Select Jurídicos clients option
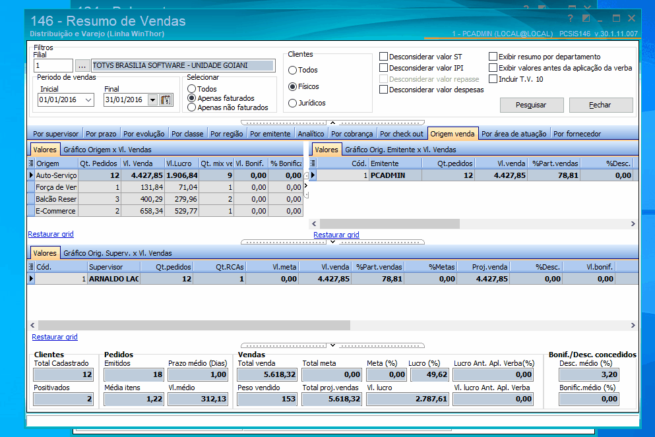The image size is (655, 437). 292,103
